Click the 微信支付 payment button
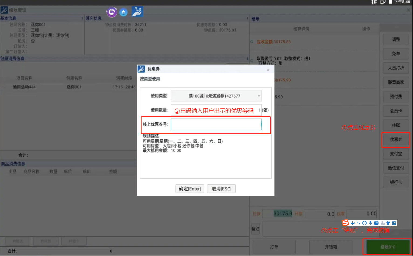This screenshot has width=413, height=256. coord(396,168)
